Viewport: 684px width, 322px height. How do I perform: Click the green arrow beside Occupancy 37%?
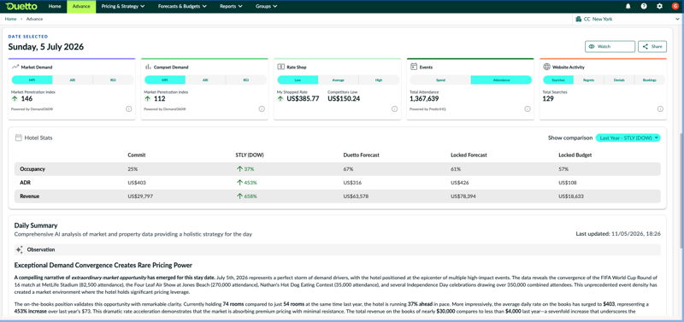[x=239, y=169]
